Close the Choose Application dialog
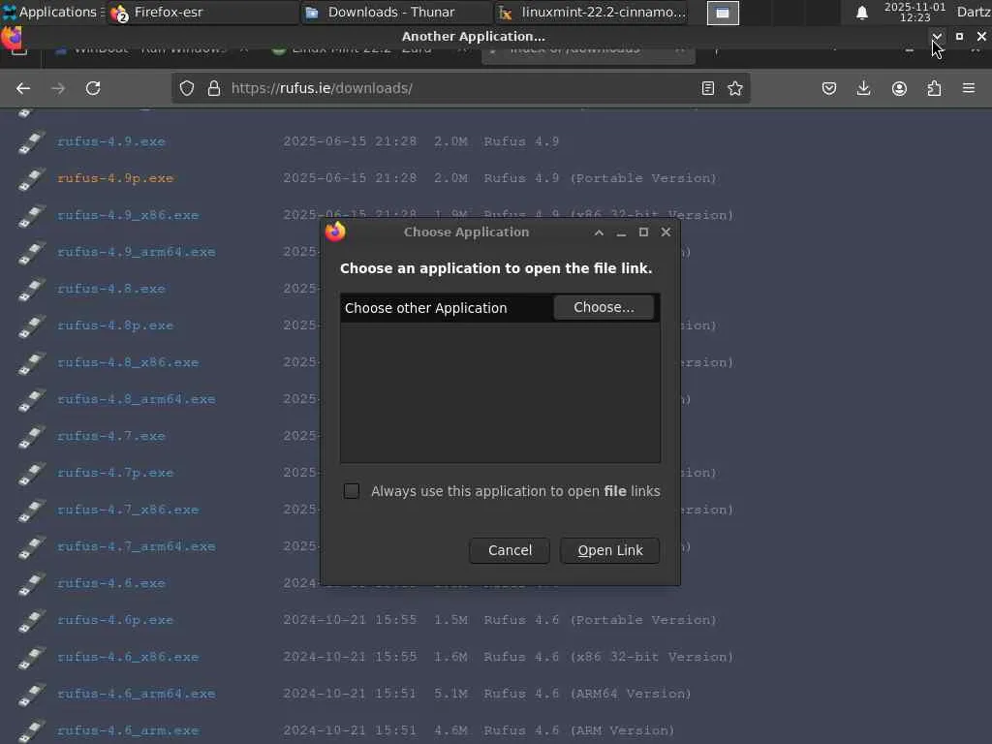 pos(666,232)
